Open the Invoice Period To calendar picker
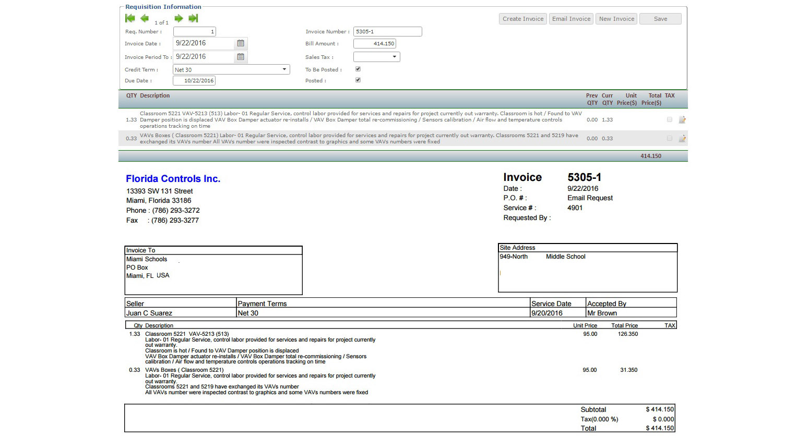Viewport: 809px width, 438px height. point(241,56)
